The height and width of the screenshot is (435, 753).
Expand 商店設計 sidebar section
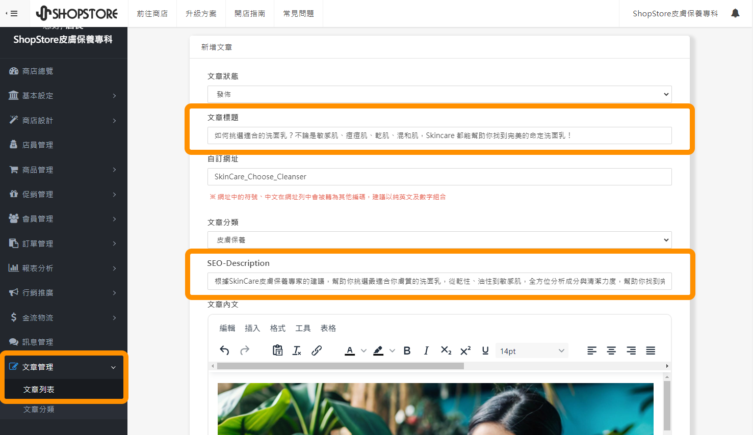[x=64, y=121]
